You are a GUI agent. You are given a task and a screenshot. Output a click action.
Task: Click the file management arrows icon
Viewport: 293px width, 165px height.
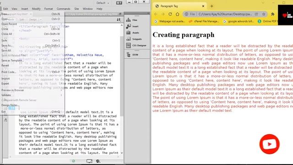pos(119,20)
